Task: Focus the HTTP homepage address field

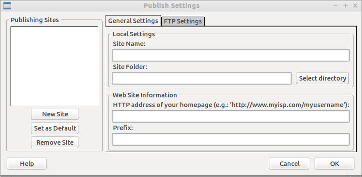Action: (230, 116)
